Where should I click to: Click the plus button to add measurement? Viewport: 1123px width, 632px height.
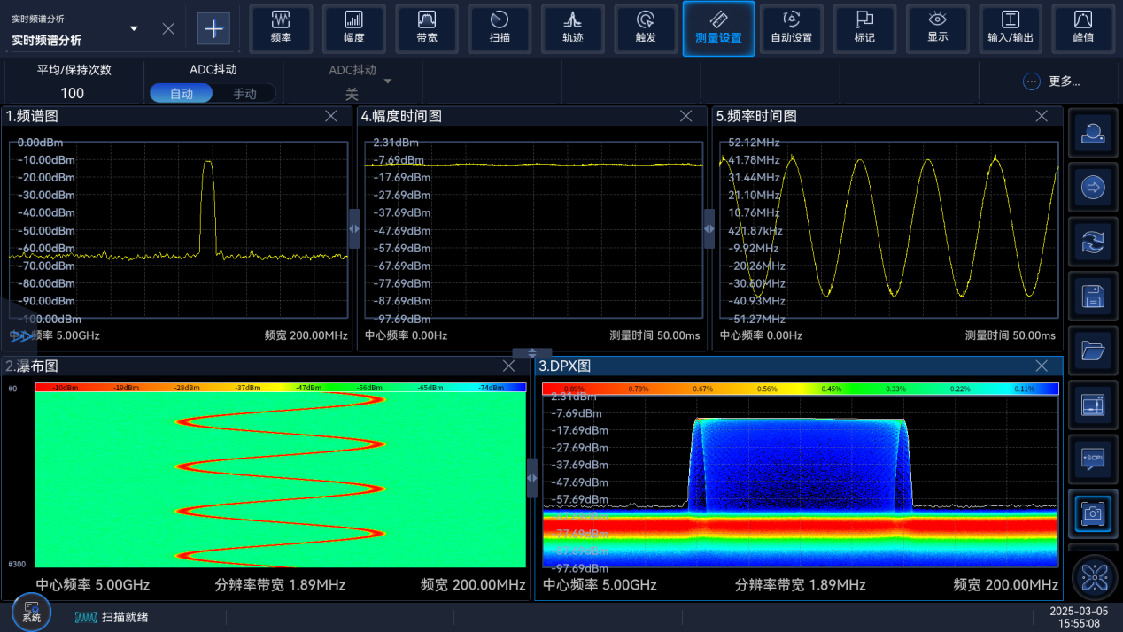tap(213, 28)
